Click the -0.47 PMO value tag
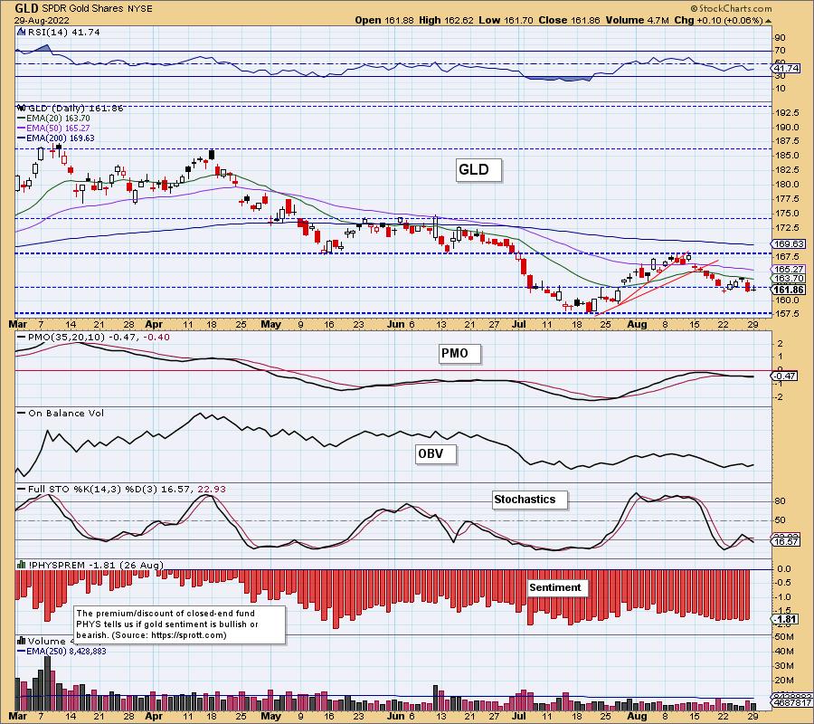The width and height of the screenshot is (814, 724). [785, 376]
